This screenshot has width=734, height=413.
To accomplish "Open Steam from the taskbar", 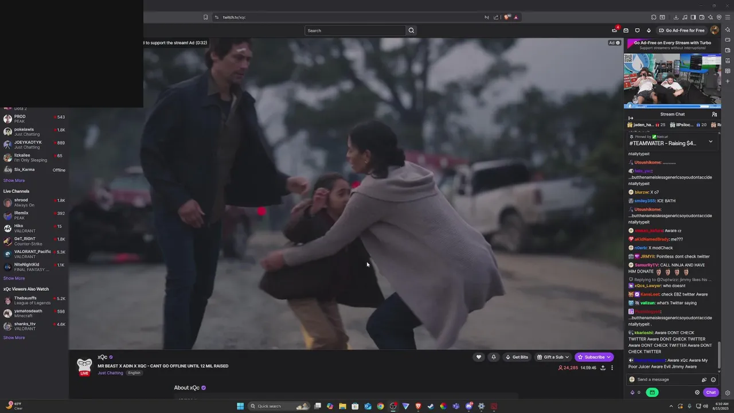I will pos(431,406).
